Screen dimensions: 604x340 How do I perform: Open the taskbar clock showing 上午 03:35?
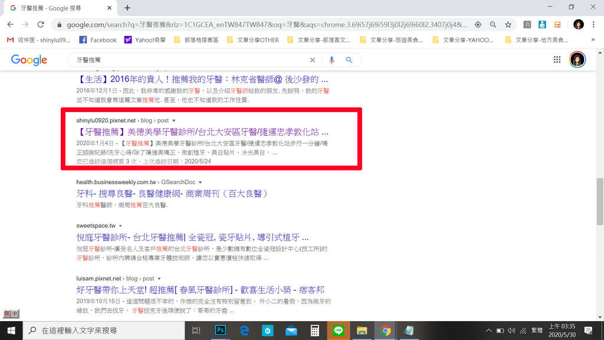pos(562,331)
